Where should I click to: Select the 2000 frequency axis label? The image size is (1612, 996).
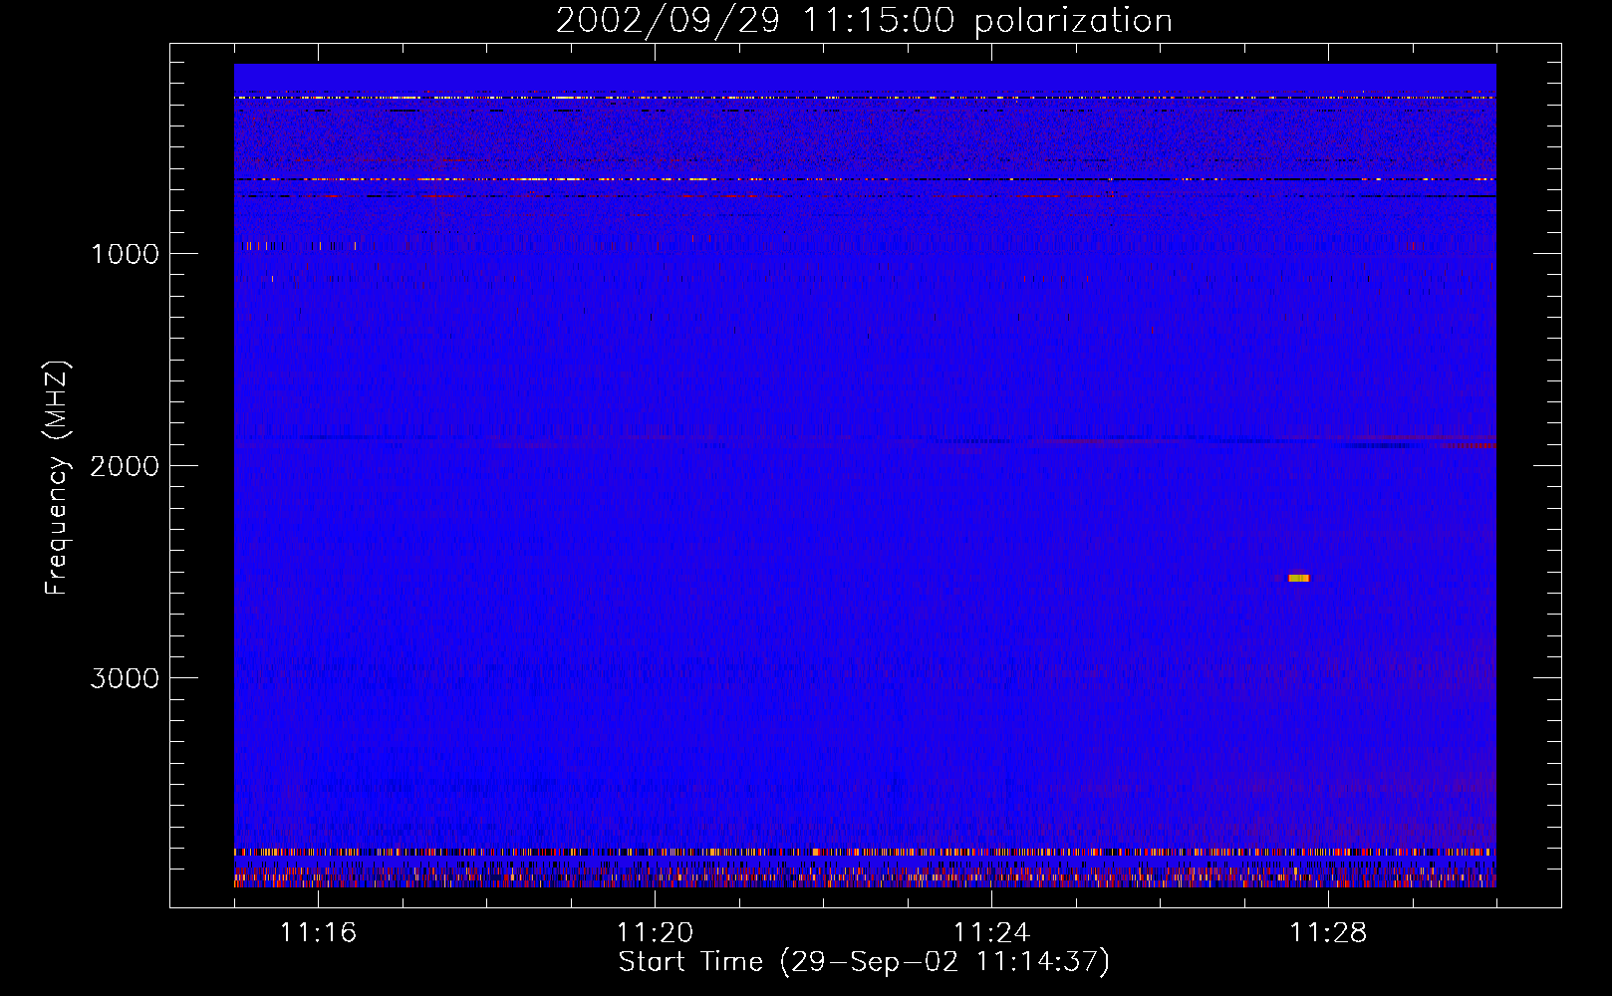tap(125, 466)
